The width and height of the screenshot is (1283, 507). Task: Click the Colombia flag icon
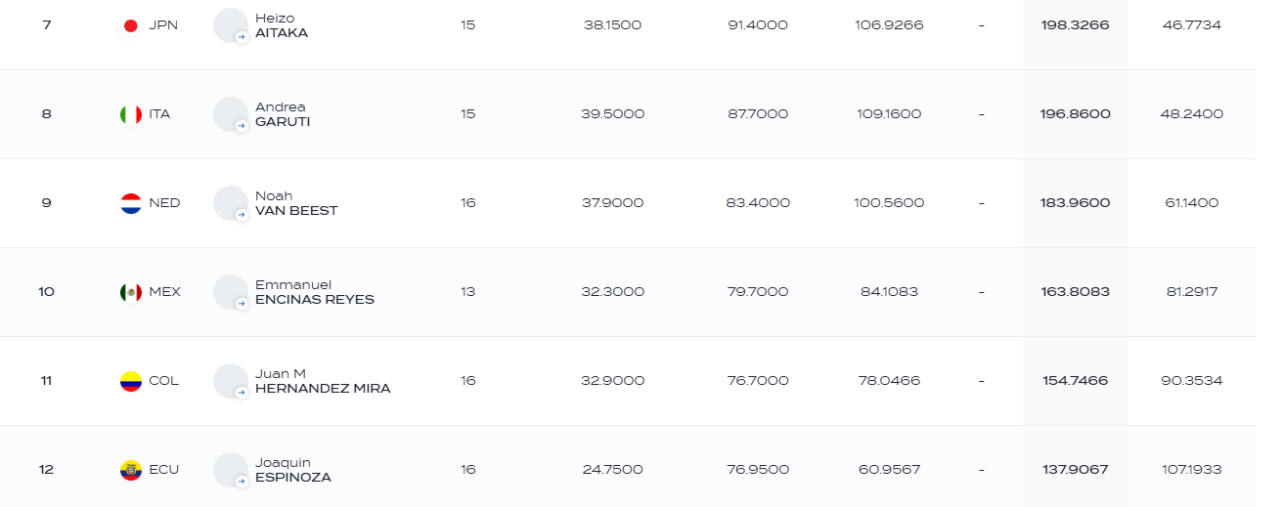tap(130, 381)
